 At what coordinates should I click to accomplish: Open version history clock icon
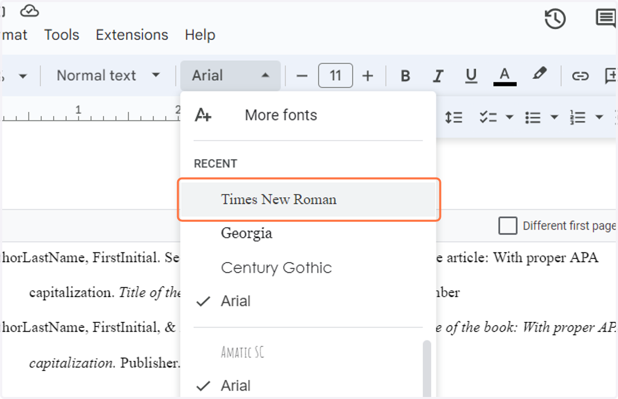point(555,20)
